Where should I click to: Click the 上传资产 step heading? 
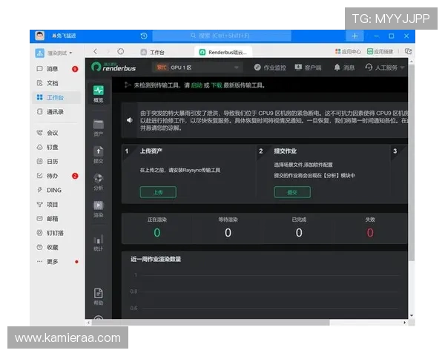point(151,151)
